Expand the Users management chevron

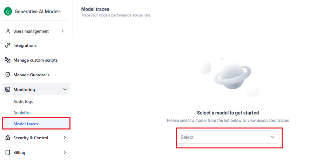point(63,31)
